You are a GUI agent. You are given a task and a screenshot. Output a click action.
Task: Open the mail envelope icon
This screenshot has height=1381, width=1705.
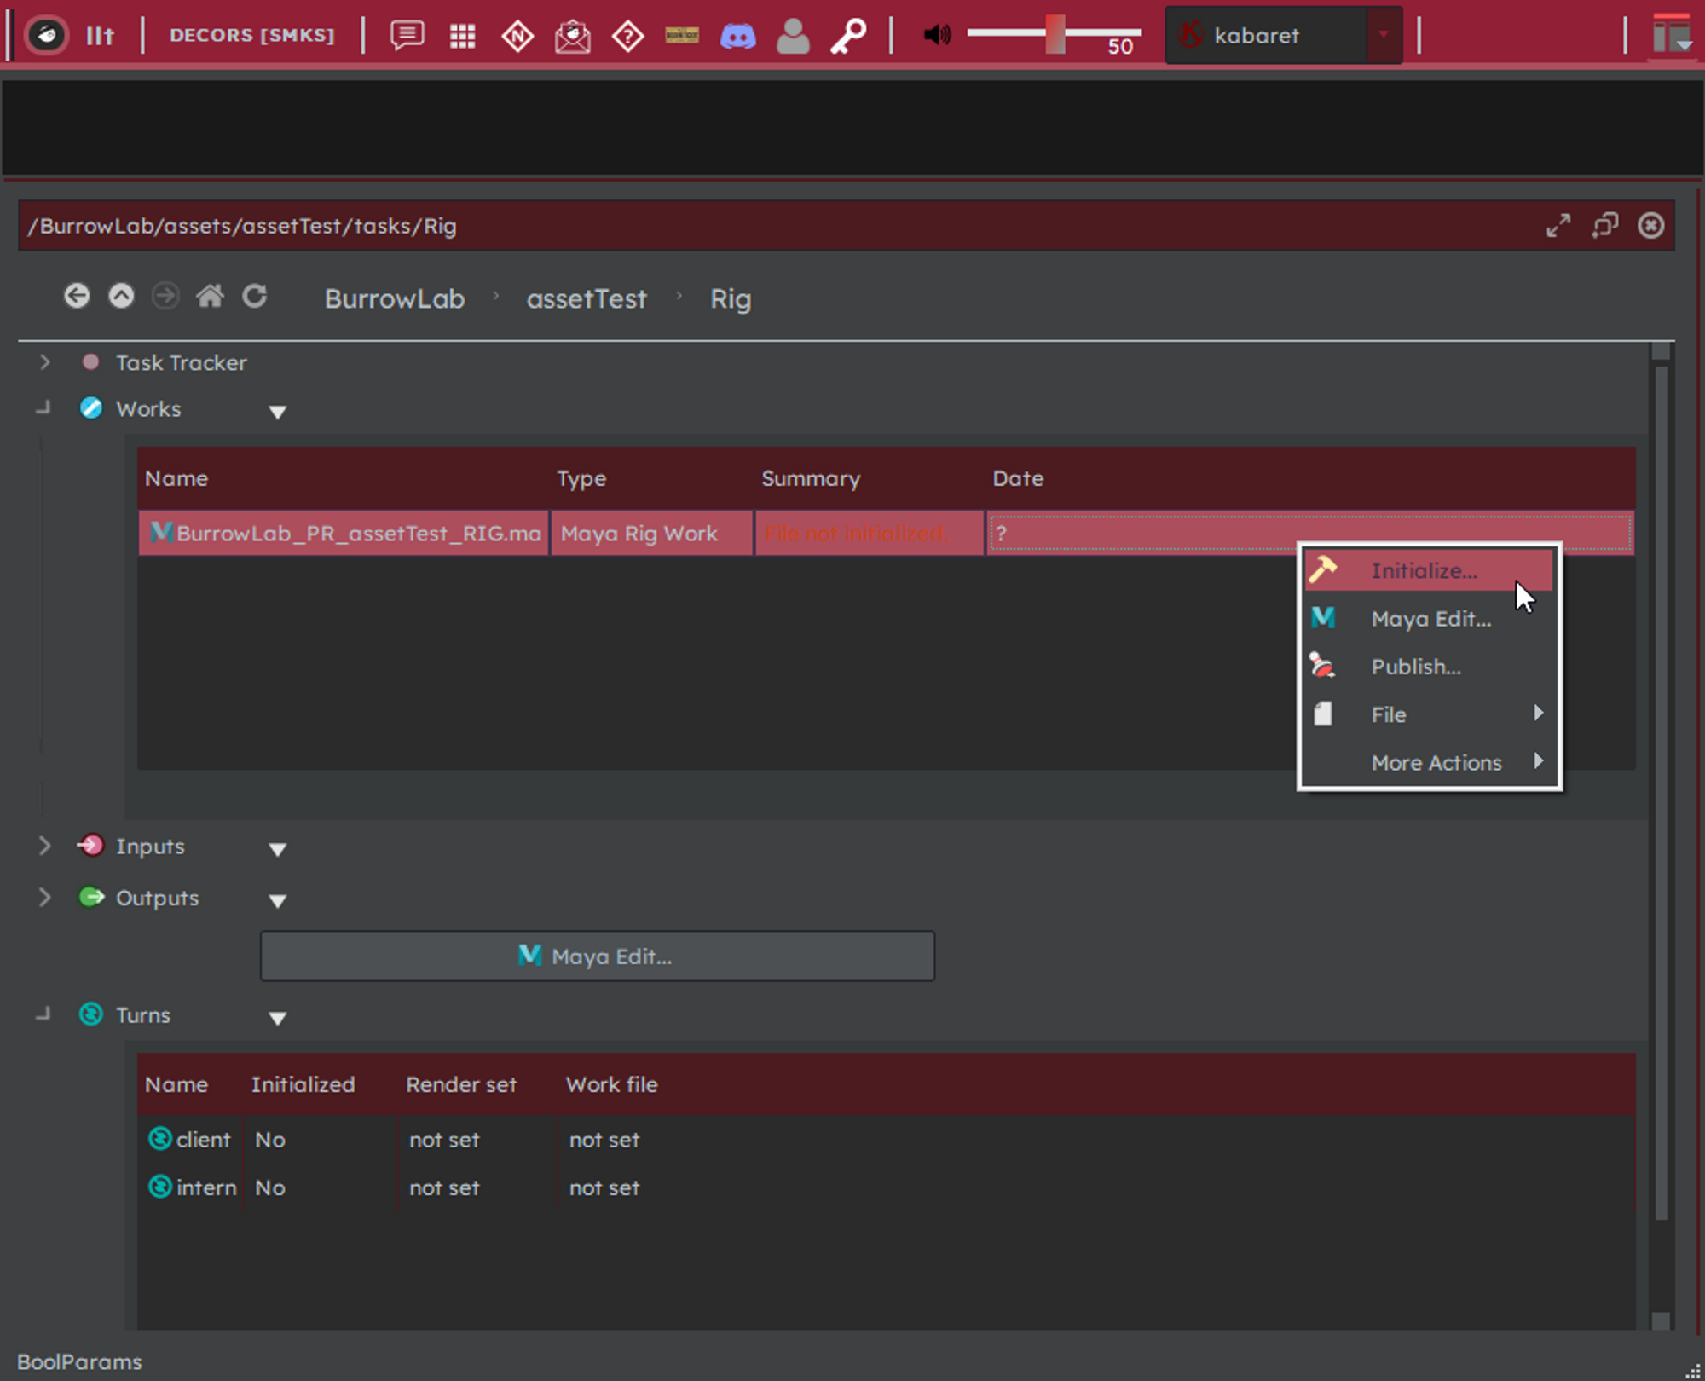point(573,36)
